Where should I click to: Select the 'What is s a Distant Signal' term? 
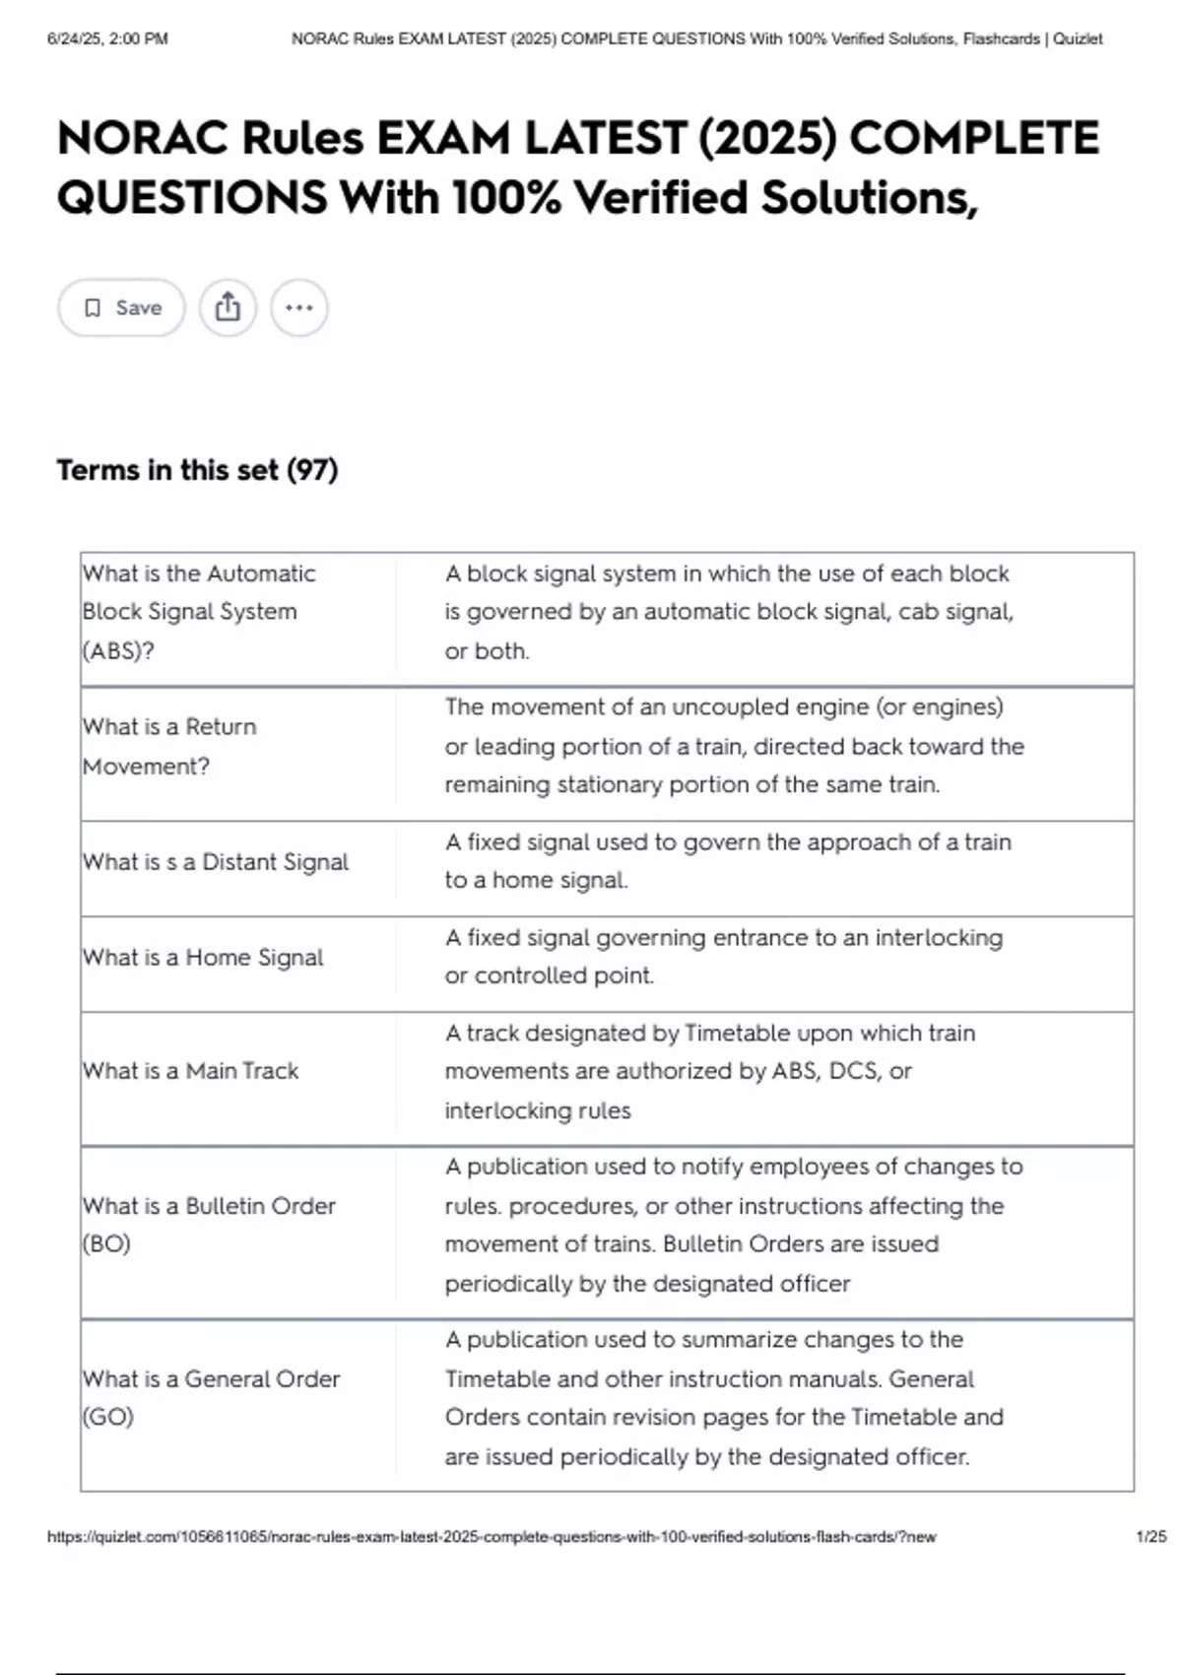[216, 862]
